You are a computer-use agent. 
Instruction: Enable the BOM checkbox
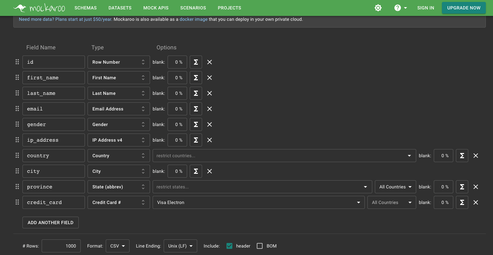pos(260,246)
